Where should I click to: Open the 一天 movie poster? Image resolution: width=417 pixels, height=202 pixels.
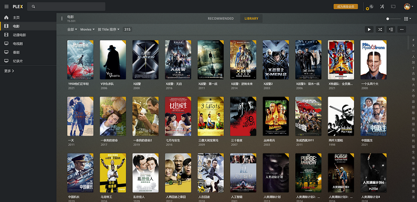tap(80, 116)
